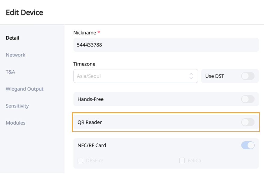The width and height of the screenshot is (264, 176).
Task: Check the DESFire checkbox
Action: point(80,161)
